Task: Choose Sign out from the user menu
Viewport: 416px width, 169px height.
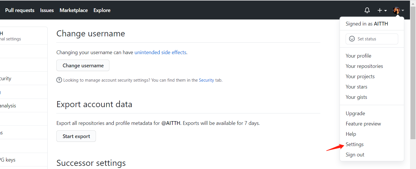Action: [355, 155]
